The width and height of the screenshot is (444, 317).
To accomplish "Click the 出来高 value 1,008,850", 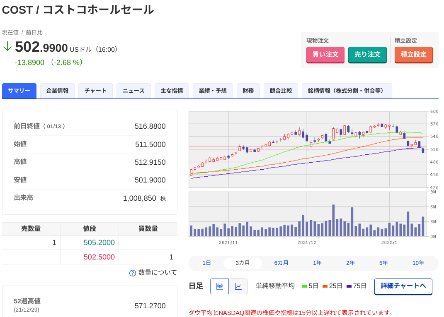I will (x=140, y=198).
